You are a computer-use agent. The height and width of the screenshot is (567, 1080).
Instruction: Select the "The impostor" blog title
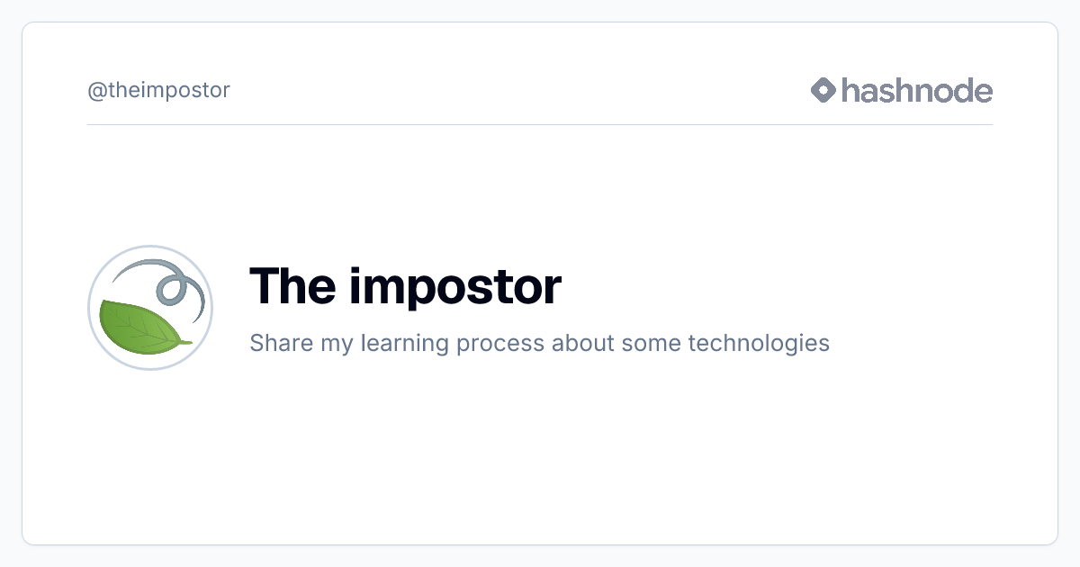[x=405, y=286]
